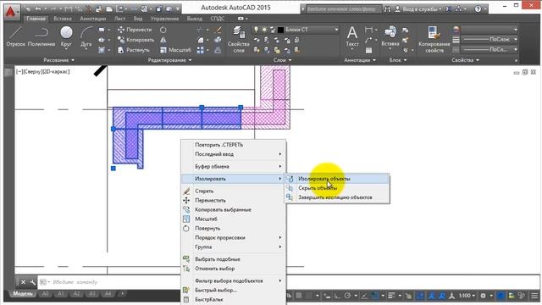Click the command line close X icon
542x305 pixels.
(x=23, y=282)
